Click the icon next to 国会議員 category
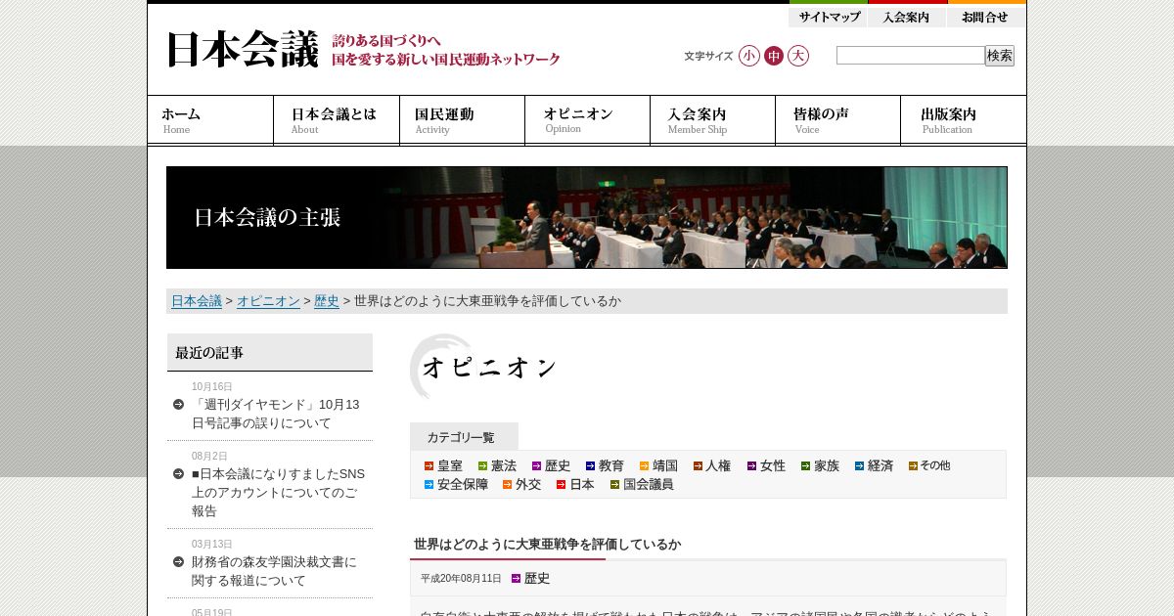The height and width of the screenshot is (616, 1174). point(614,485)
